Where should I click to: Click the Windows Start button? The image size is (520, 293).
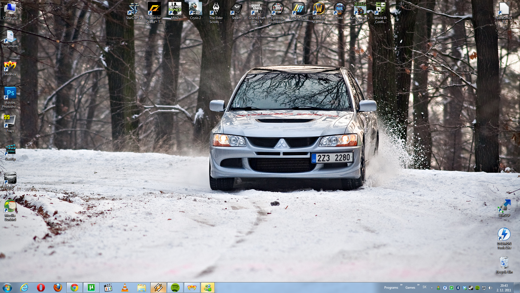point(7,288)
